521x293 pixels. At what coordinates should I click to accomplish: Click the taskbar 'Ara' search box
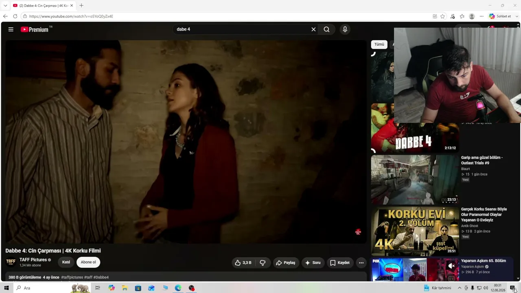click(52, 288)
